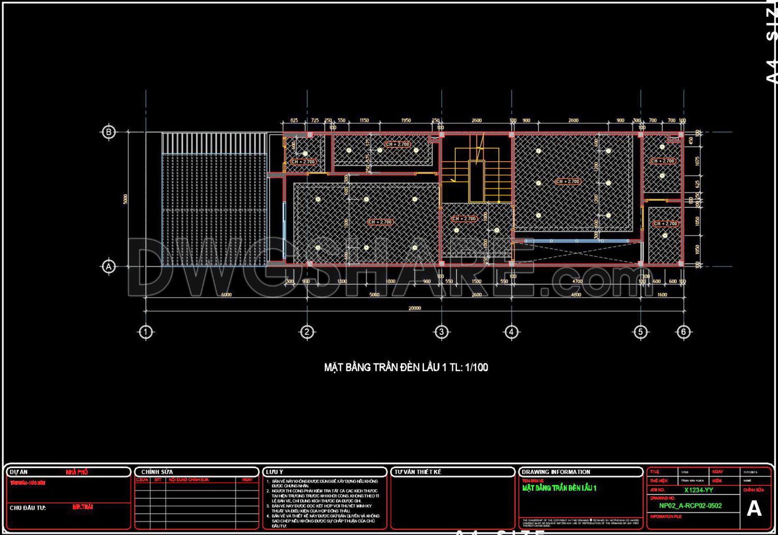Open the DRAWING INFORMATION panel header
Screen dimensions: 778x535
557,472
